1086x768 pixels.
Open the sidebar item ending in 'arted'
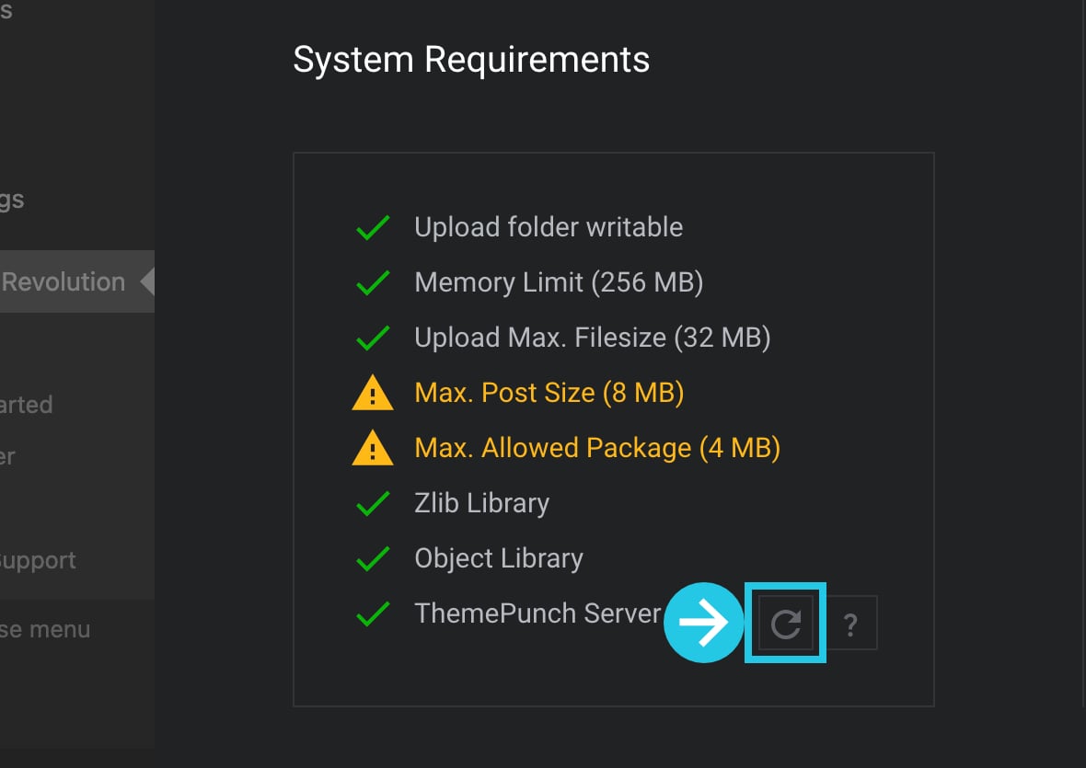pyautogui.click(x=27, y=405)
